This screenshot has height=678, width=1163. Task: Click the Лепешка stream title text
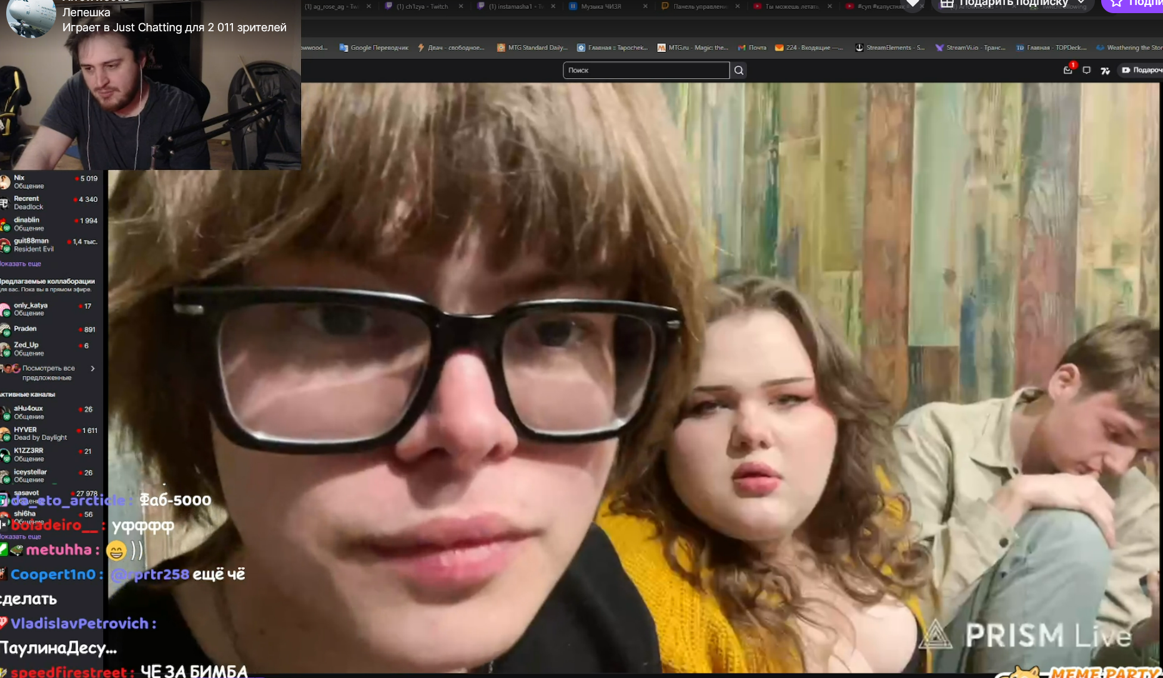[86, 12]
